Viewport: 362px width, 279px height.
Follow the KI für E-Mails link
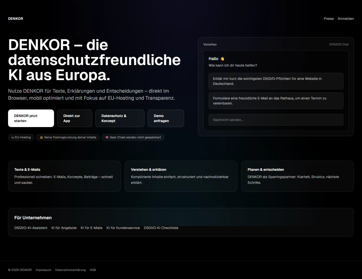pyautogui.click(x=92, y=228)
